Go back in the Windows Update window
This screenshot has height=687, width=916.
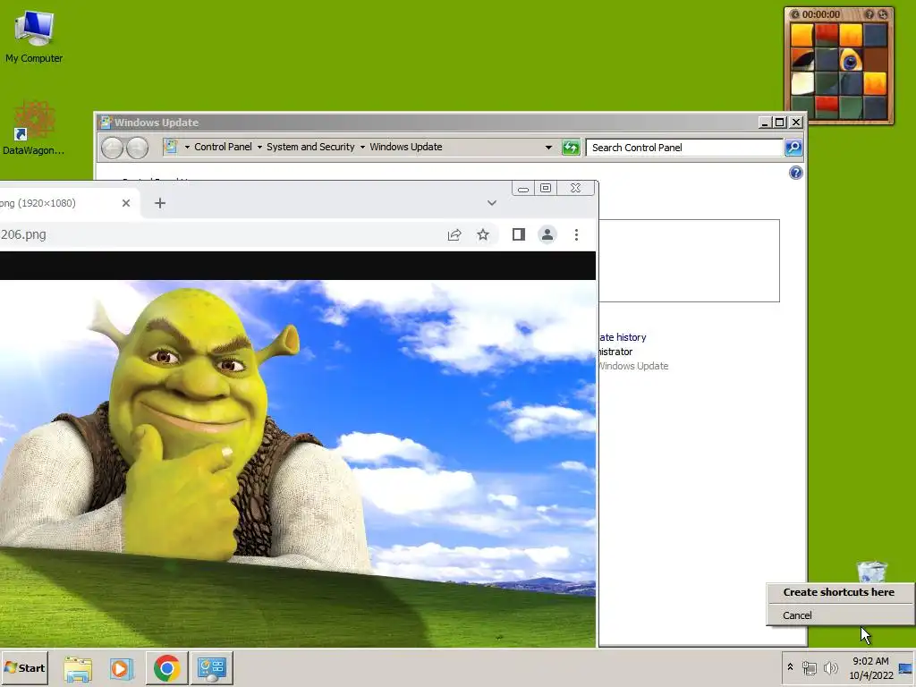pyautogui.click(x=112, y=148)
